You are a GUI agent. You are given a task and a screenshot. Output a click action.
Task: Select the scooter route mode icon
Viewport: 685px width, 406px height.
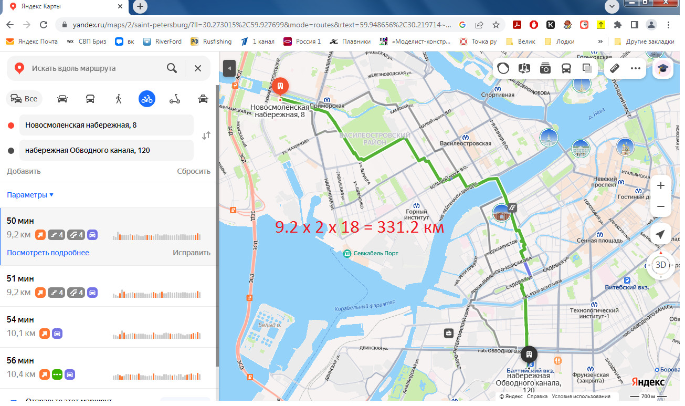[175, 99]
